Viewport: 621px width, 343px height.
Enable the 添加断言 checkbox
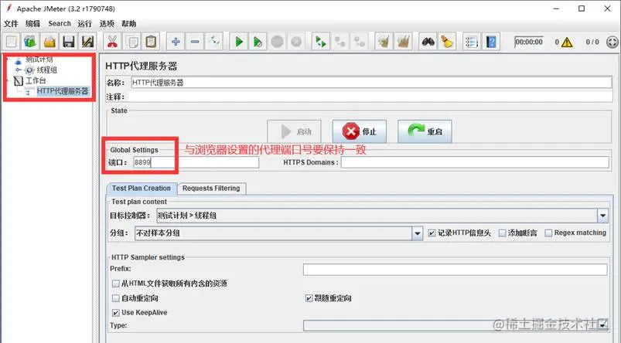click(x=502, y=233)
